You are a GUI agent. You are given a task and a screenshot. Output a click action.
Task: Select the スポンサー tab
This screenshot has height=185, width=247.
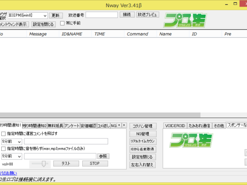(x=237, y=125)
